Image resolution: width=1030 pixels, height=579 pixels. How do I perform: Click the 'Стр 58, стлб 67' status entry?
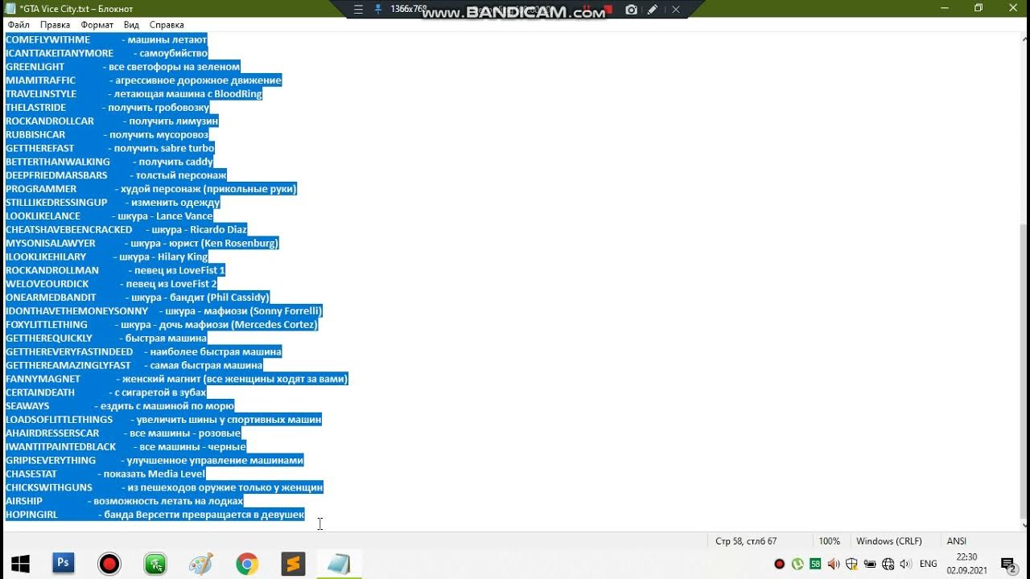pyautogui.click(x=746, y=541)
